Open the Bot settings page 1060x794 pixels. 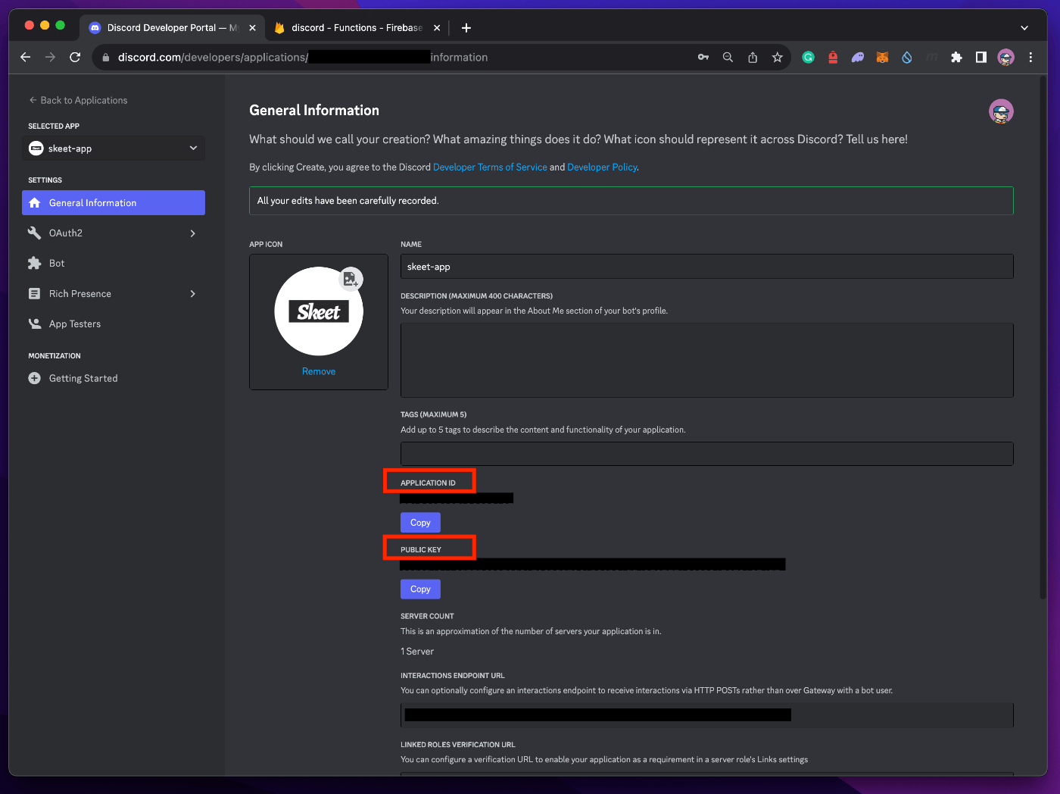coord(114,264)
